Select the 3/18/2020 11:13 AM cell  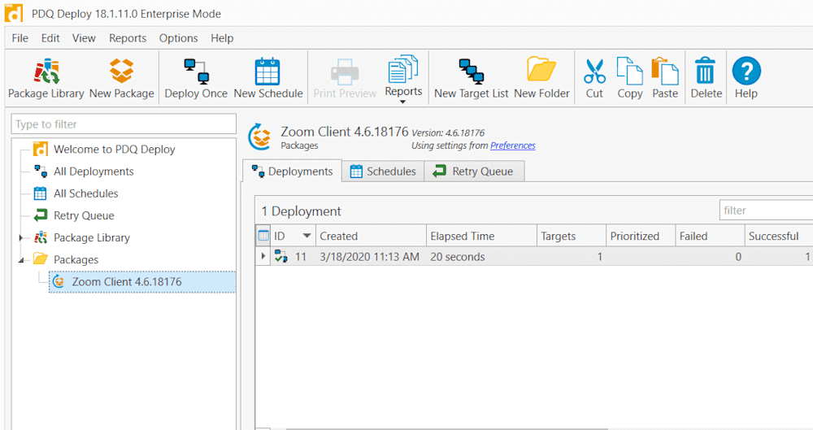369,257
